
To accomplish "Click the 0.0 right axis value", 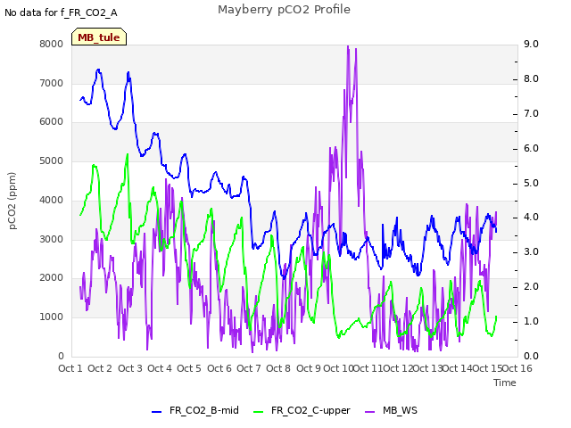I will coord(532,357).
